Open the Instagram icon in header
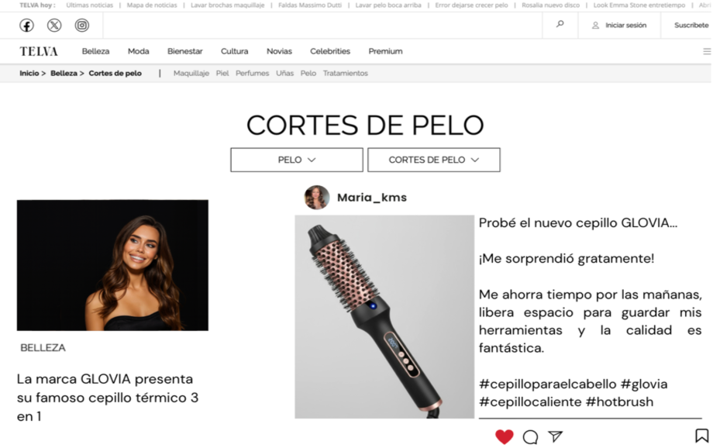Viewport: 713px width, 448px height. 82,26
